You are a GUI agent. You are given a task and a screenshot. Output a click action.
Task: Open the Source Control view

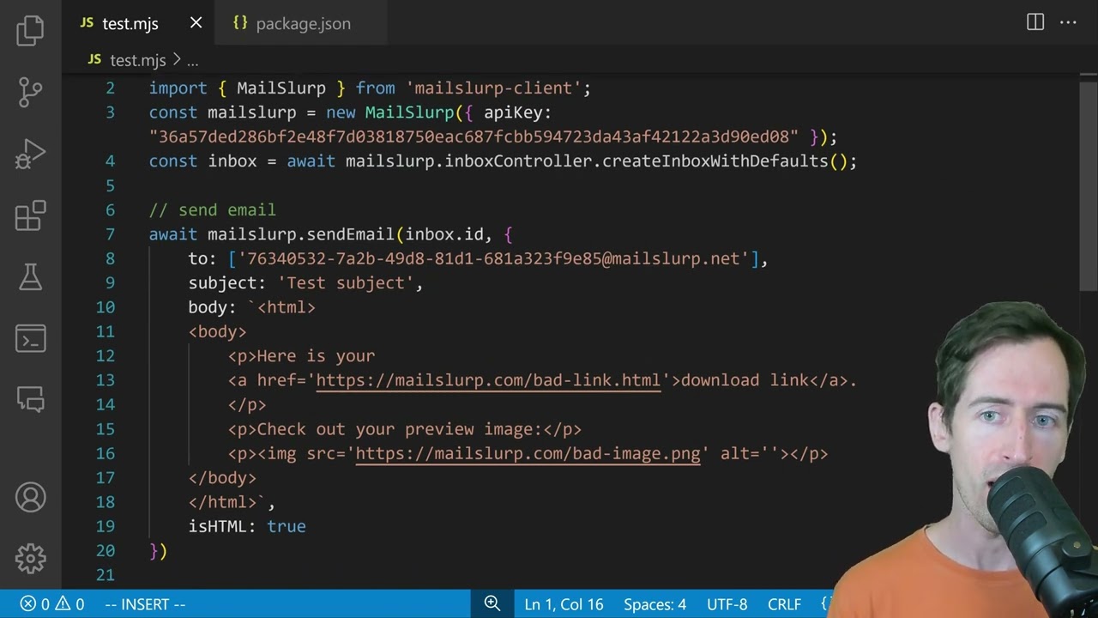[x=30, y=92]
